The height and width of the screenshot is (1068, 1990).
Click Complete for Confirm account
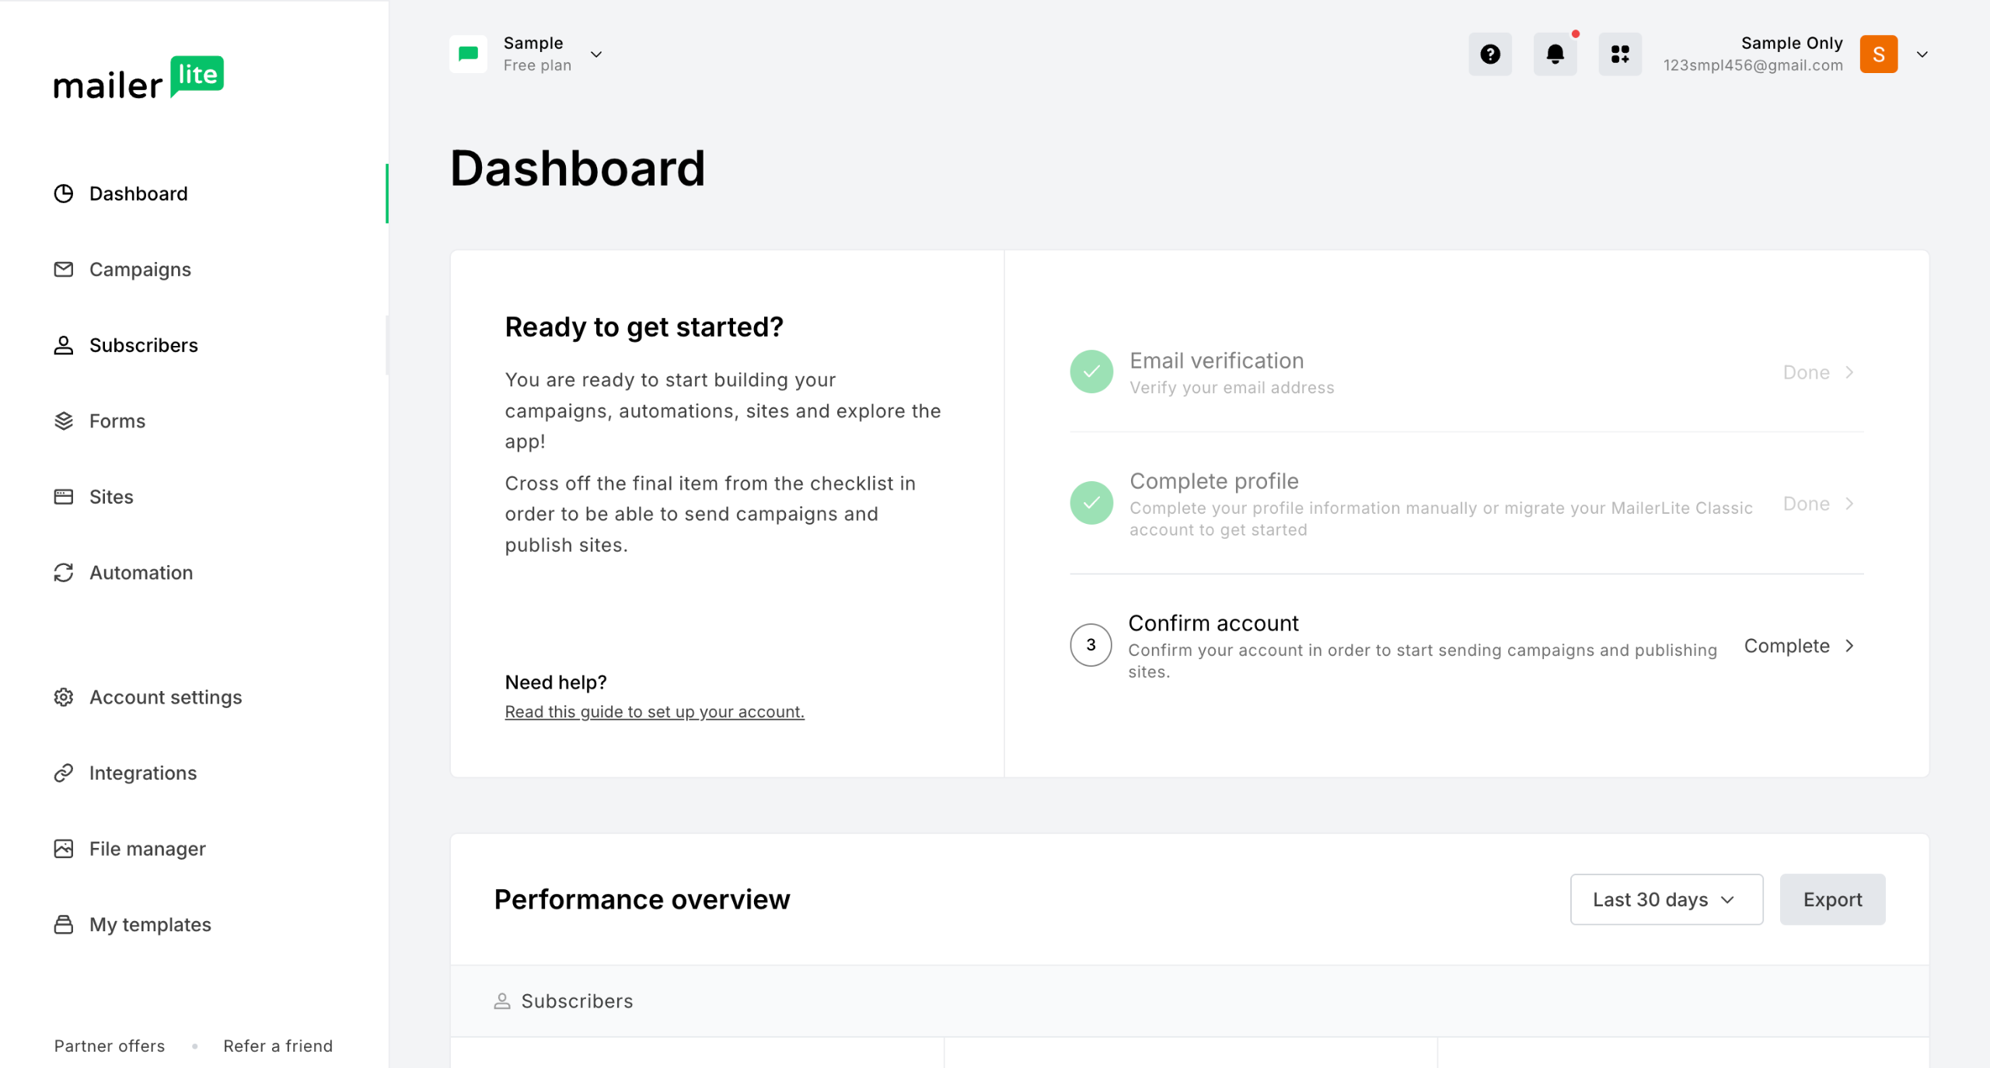coord(1798,646)
